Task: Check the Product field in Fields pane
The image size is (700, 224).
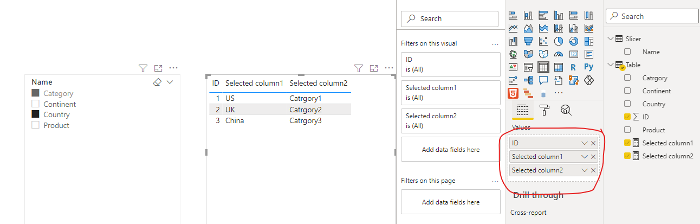Action: (627, 130)
